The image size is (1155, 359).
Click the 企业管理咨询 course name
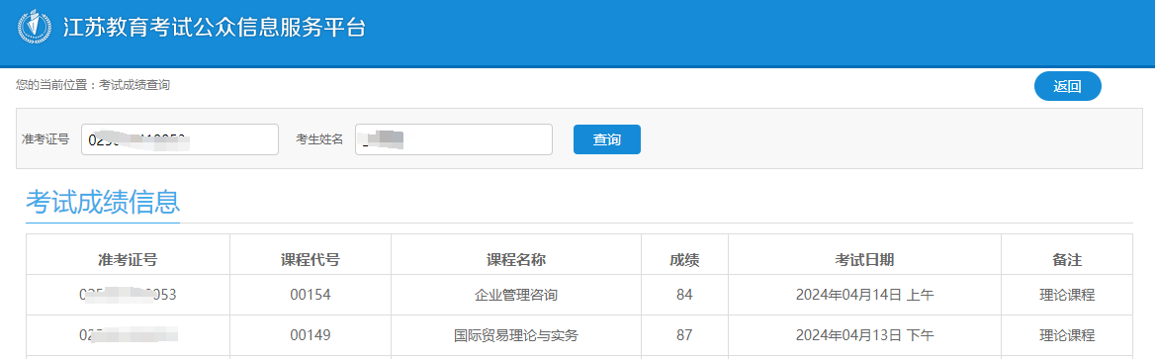515,295
